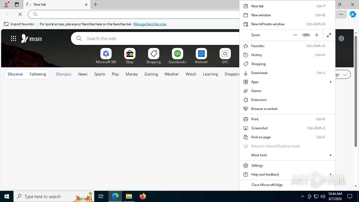The height and width of the screenshot is (202, 359).
Task: Close the New tab tab
Action: click(x=86, y=4)
